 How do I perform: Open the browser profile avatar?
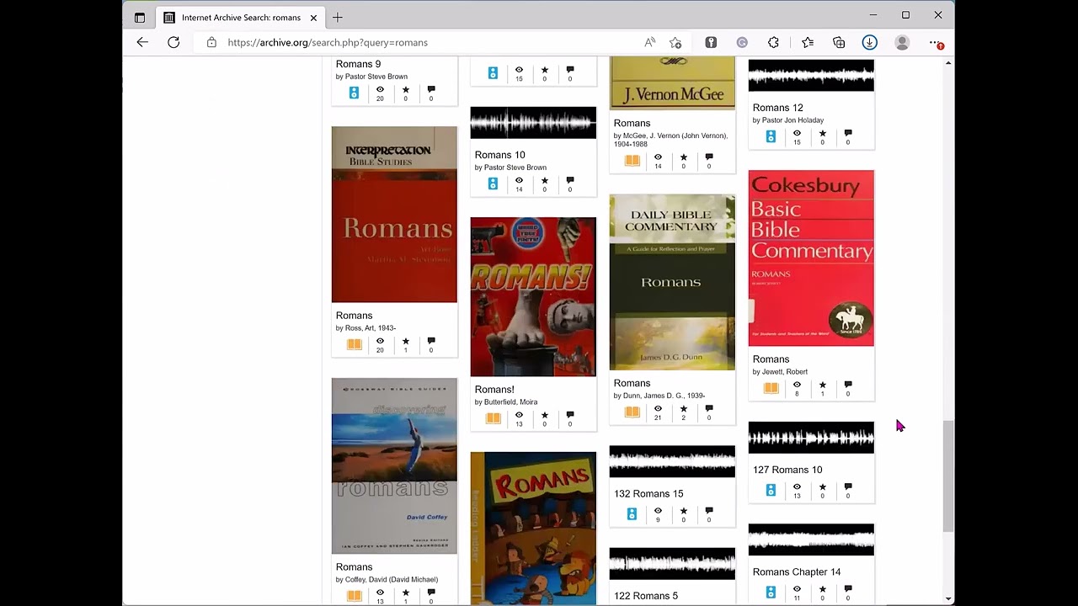902,42
